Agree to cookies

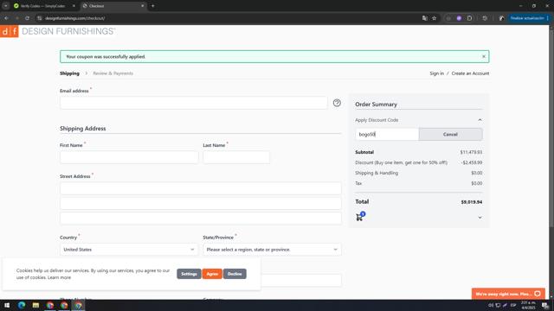pyautogui.click(x=212, y=274)
